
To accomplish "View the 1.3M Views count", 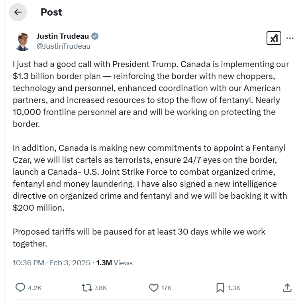I will 114,263.
